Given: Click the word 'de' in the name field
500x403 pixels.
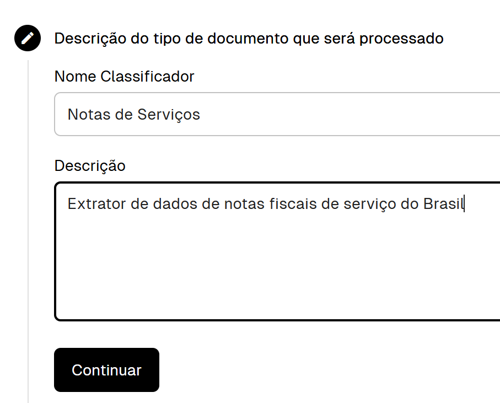Looking at the screenshot, I should 123,115.
